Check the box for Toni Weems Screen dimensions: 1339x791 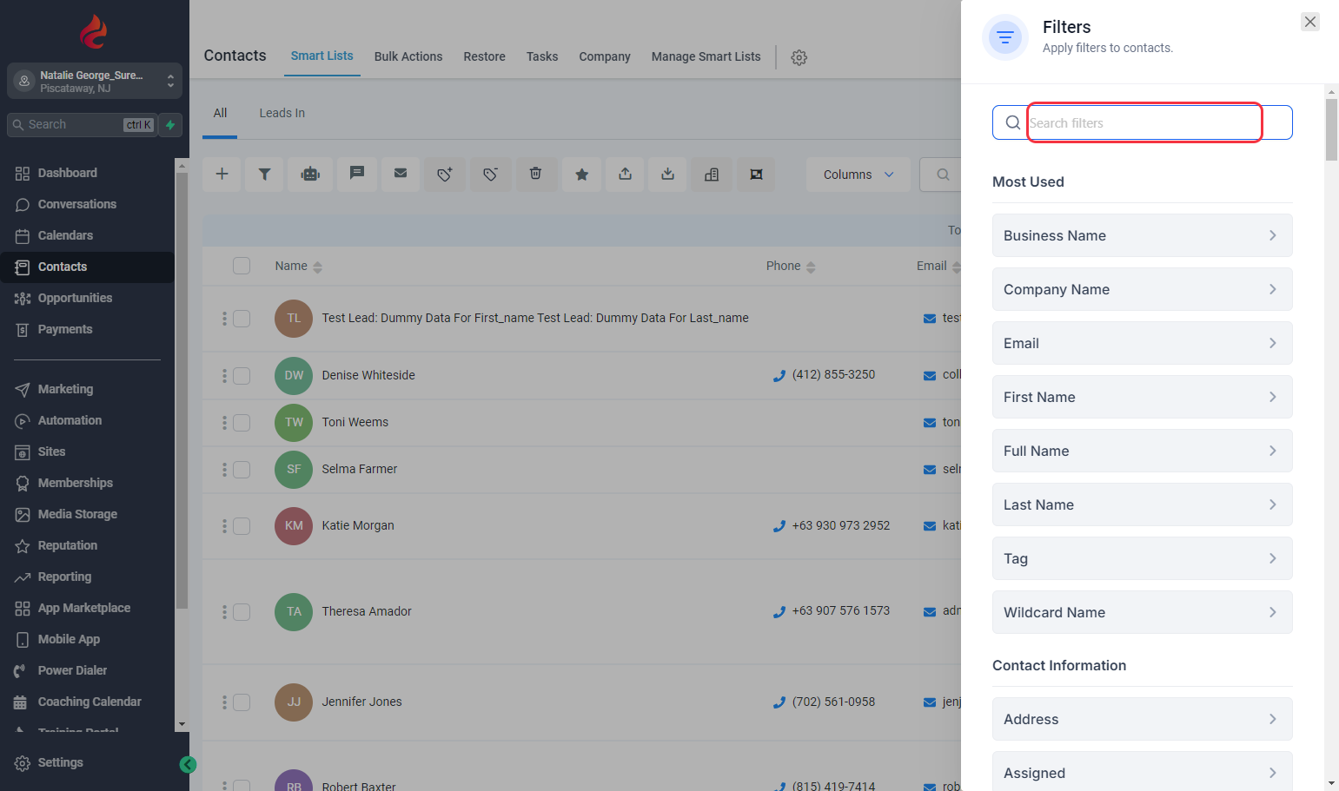(x=242, y=423)
